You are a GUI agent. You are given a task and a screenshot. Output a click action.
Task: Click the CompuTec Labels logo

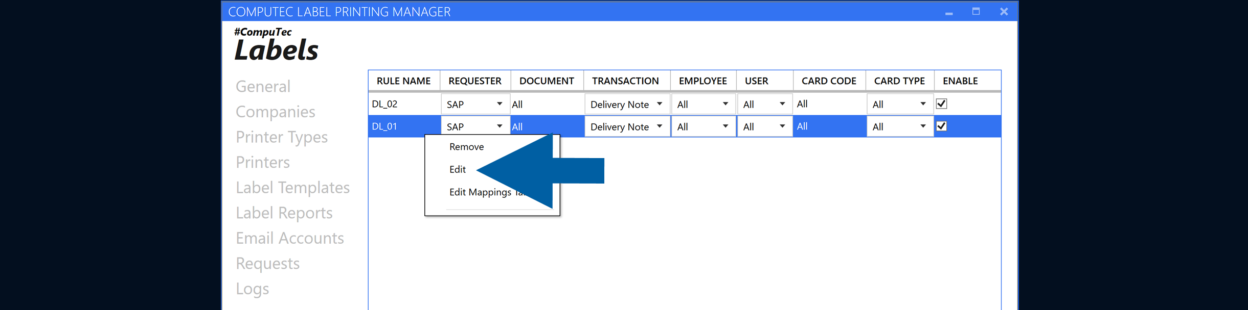(276, 44)
